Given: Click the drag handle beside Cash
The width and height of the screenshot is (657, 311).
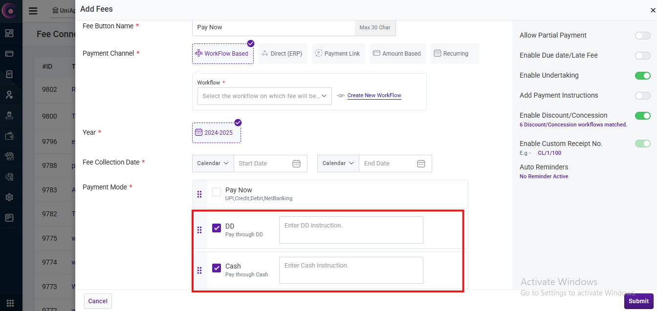Looking at the screenshot, I should pyautogui.click(x=199, y=270).
